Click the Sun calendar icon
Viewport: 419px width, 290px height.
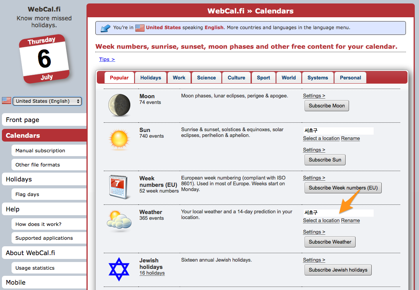[119, 139]
